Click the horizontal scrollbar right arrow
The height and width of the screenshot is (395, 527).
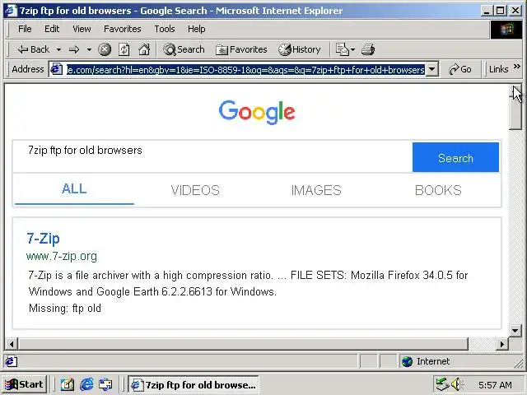coord(502,344)
